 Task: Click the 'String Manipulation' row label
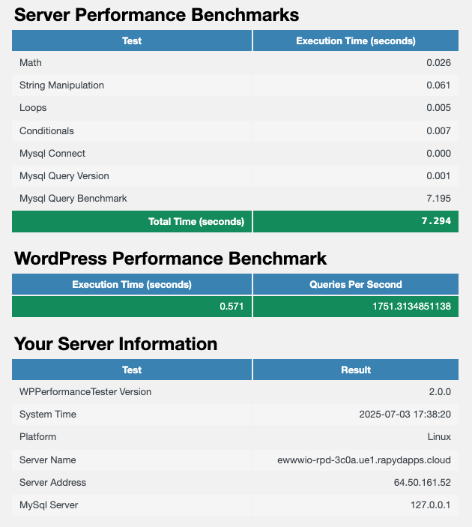tap(61, 85)
